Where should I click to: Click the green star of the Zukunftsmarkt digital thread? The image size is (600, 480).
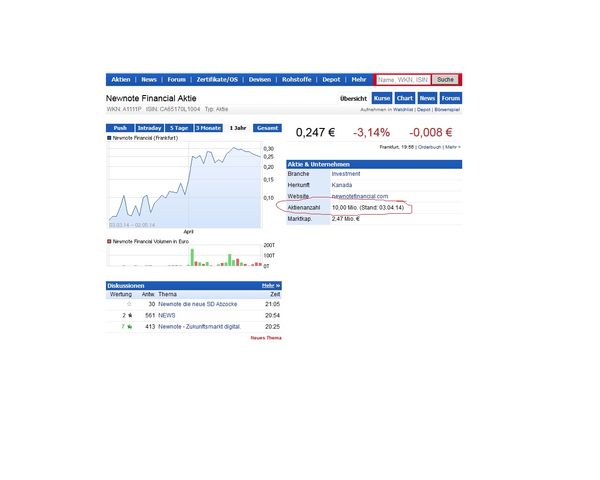coord(129,327)
